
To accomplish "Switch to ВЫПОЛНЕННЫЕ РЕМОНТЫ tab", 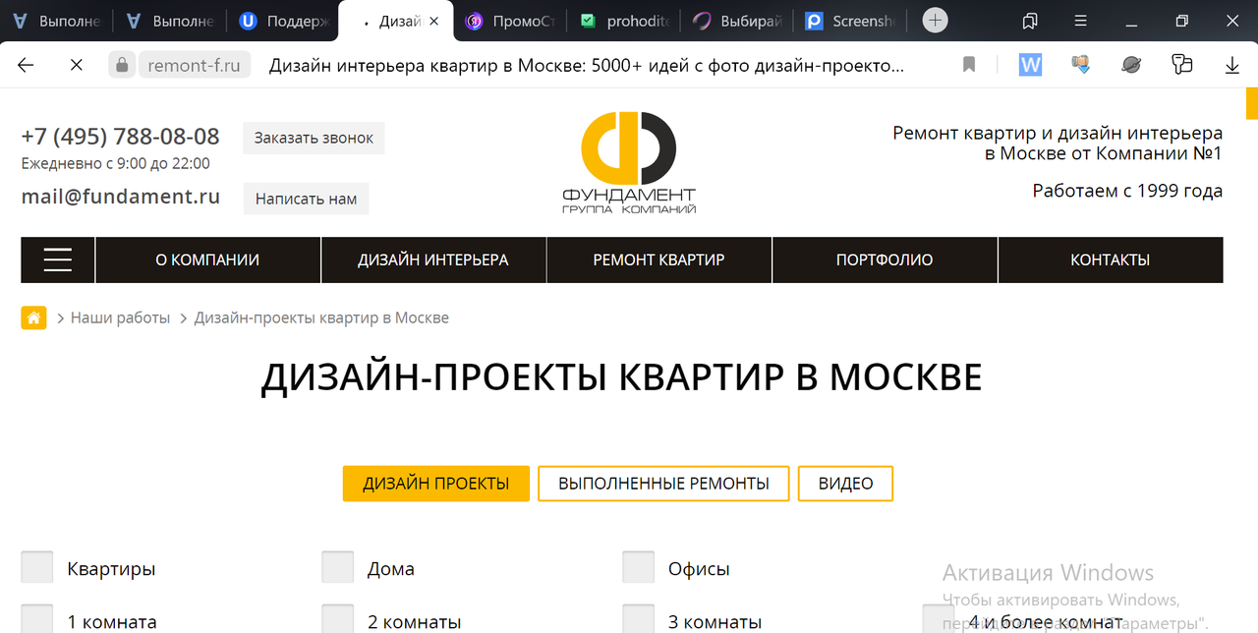I will (x=663, y=484).
